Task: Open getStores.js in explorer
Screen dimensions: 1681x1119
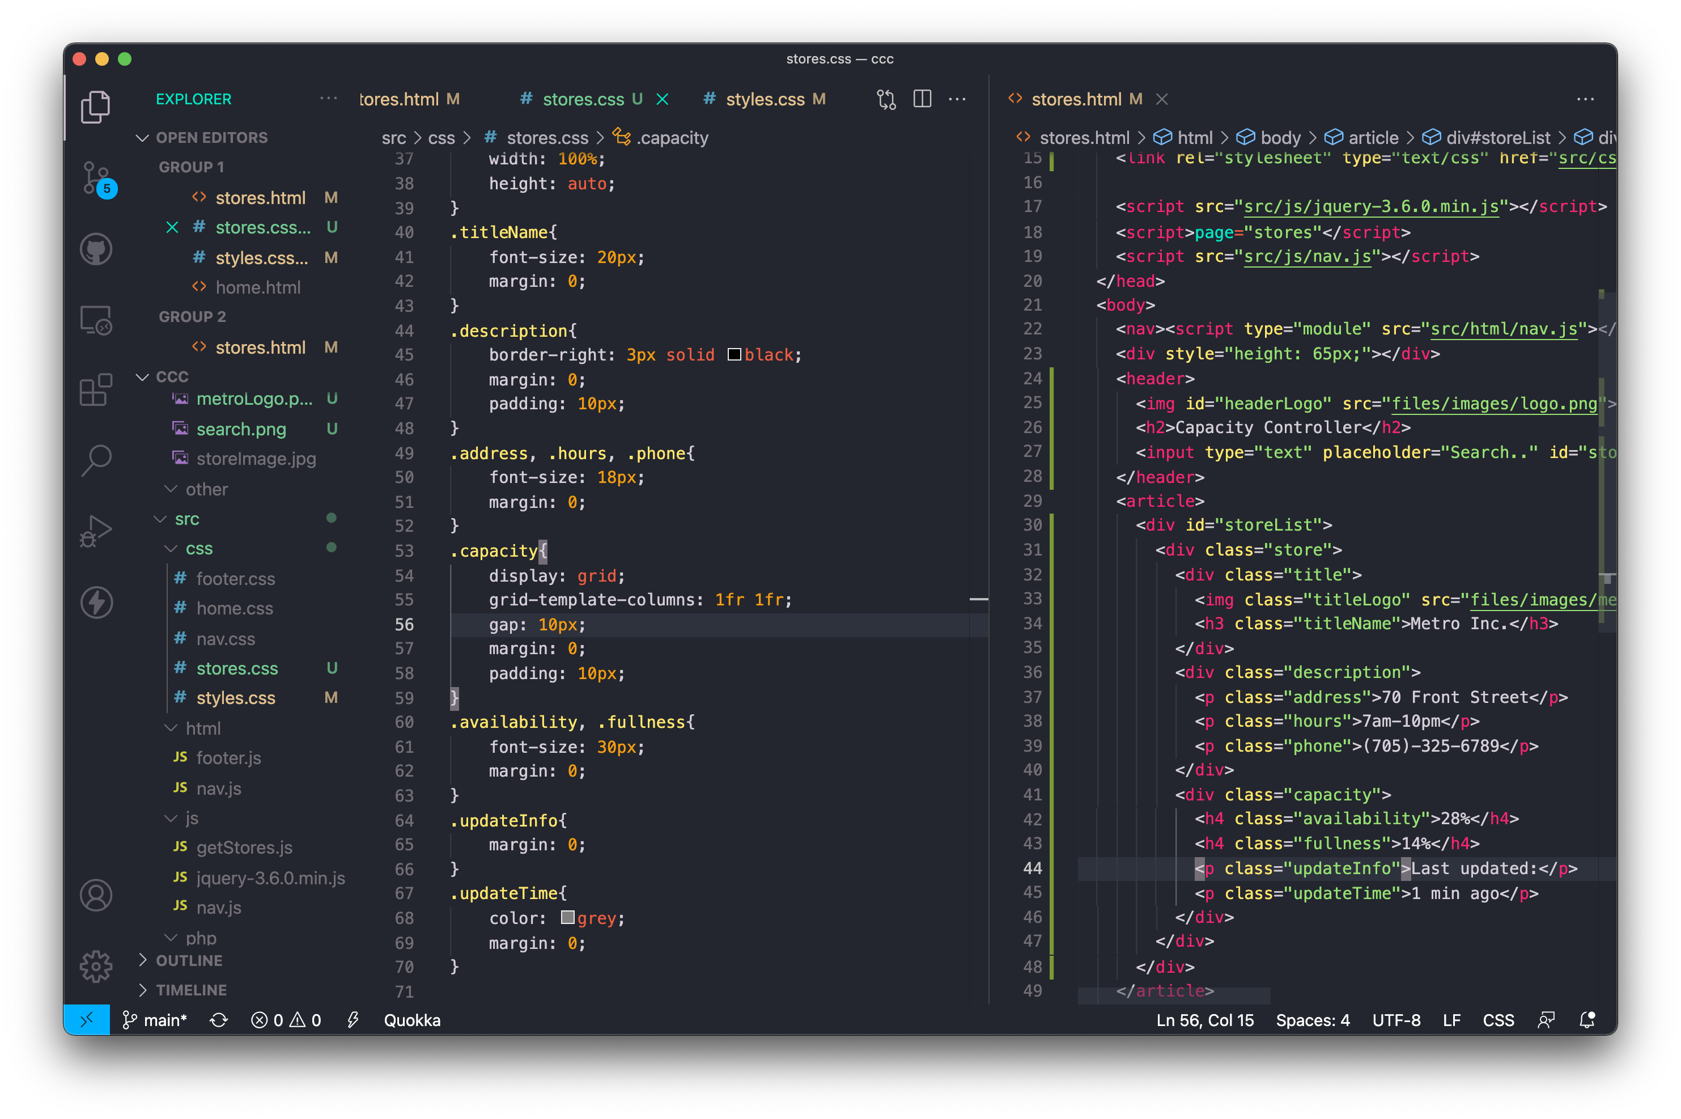Action: click(244, 847)
